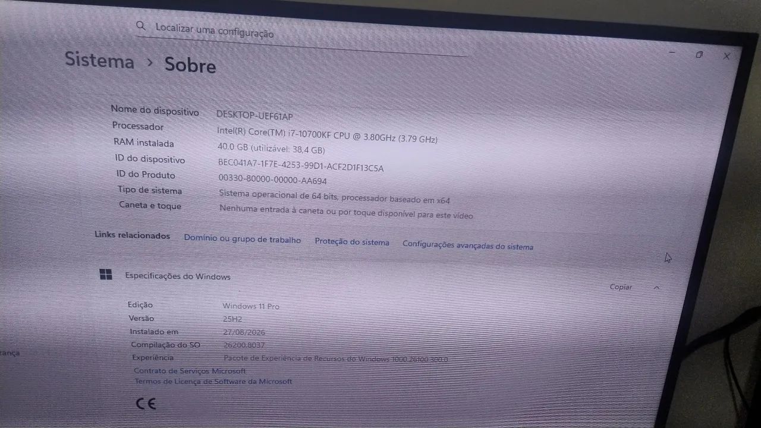Image resolution: width=761 pixels, height=428 pixels.
Task: Click the 'Tipo de sistema' label
Action: tap(150, 190)
